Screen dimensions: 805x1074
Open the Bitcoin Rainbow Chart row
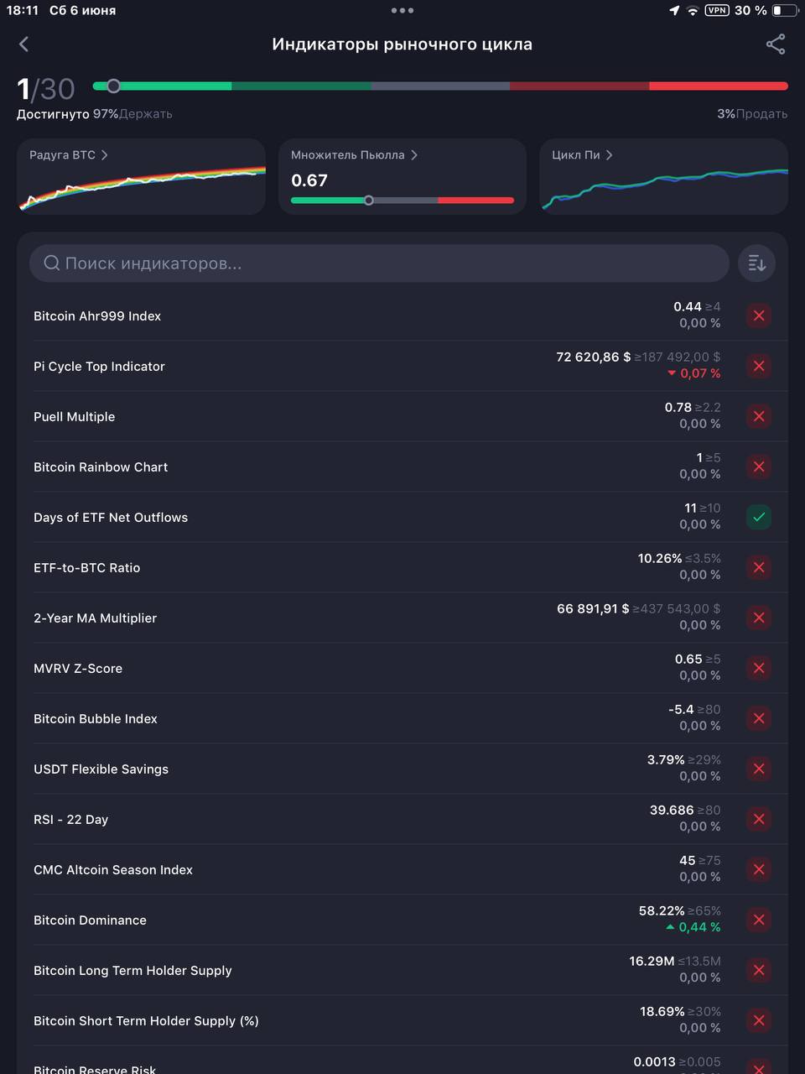[402, 467]
